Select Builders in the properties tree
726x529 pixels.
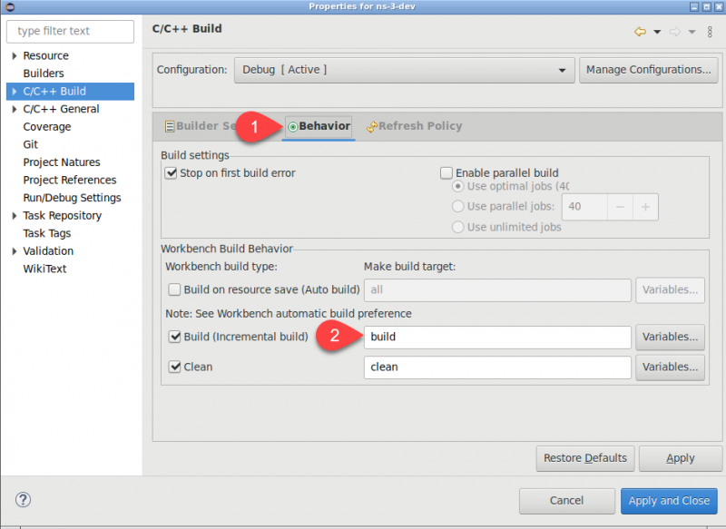[44, 73]
